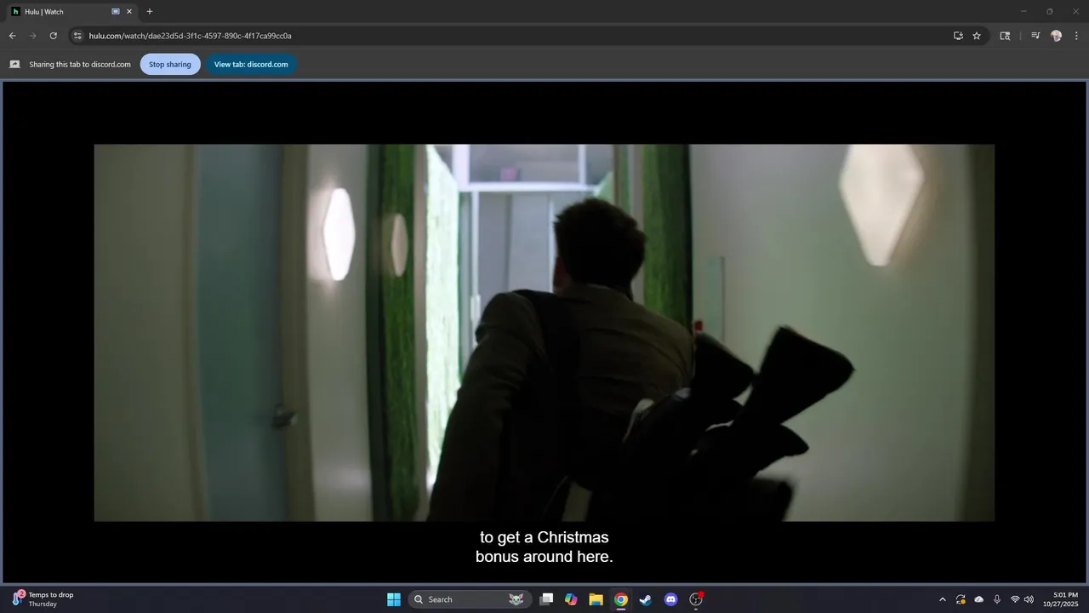1089x613 pixels.
Task: Close the Hulu | Watch tab
Action: click(129, 12)
